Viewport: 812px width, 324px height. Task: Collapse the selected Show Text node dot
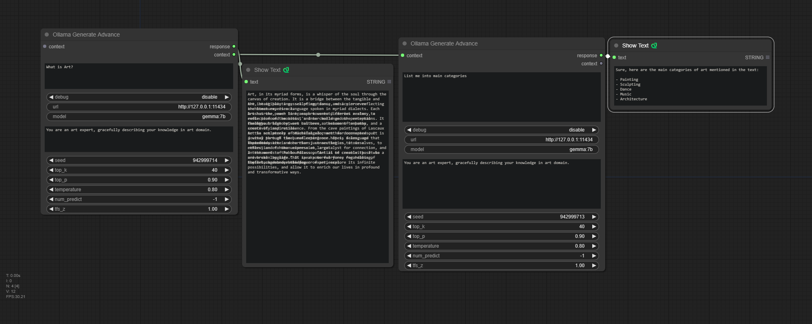[x=616, y=45]
